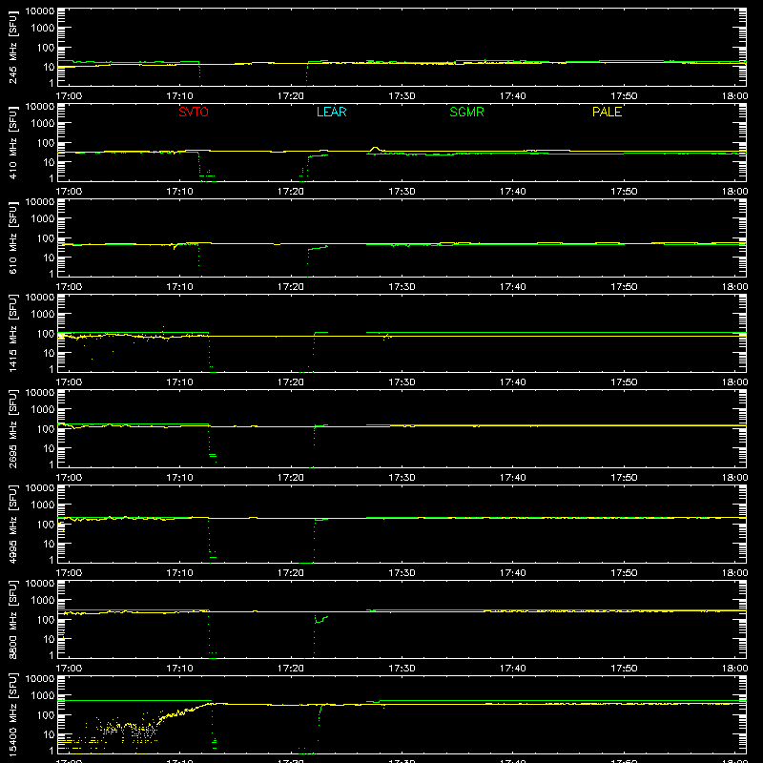
Task: Click 17:00 tick label under 245 MHz plot
Action: coord(69,96)
